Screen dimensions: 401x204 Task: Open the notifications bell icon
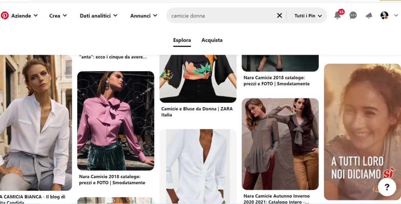(x=337, y=16)
